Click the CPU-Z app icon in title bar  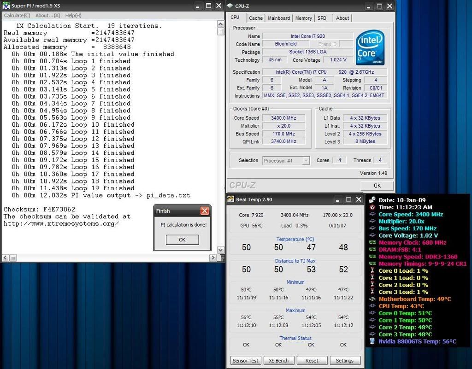(230, 6)
